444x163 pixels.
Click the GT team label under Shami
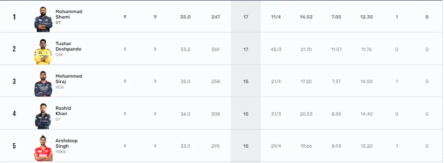(x=58, y=23)
